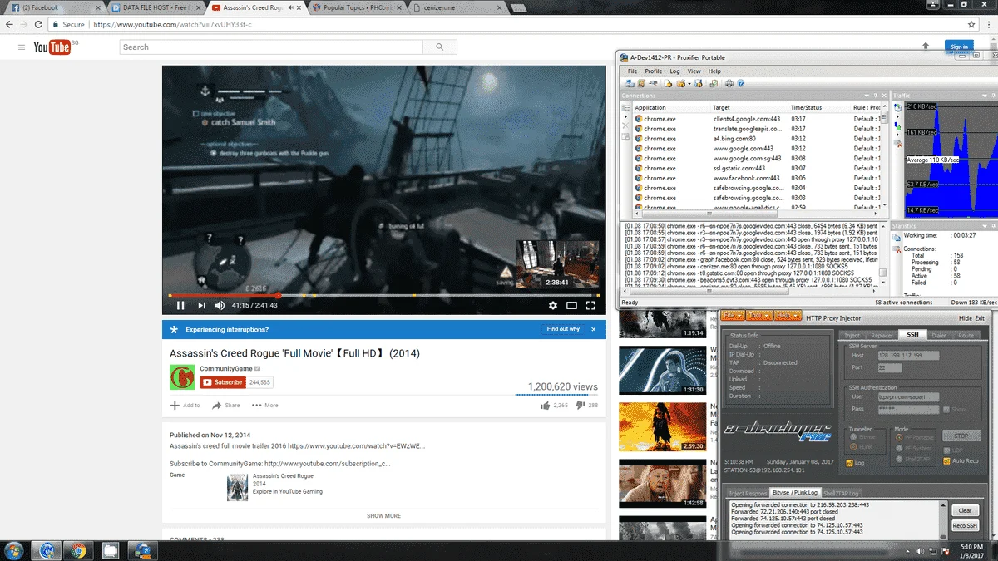
Task: Toggle the Auto Reco checkbox
Action: point(947,461)
